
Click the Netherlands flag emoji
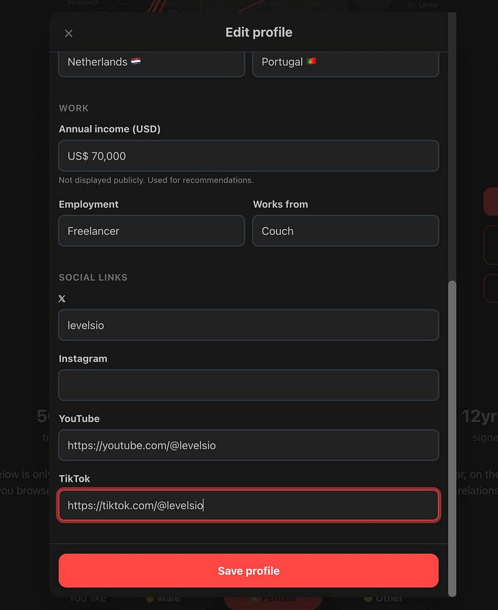click(x=135, y=62)
